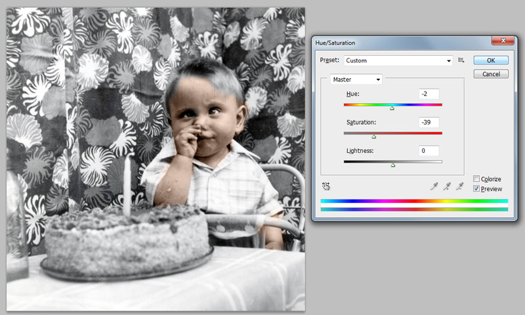The width and height of the screenshot is (525, 315).
Task: Click the Hue value field
Action: (430, 94)
